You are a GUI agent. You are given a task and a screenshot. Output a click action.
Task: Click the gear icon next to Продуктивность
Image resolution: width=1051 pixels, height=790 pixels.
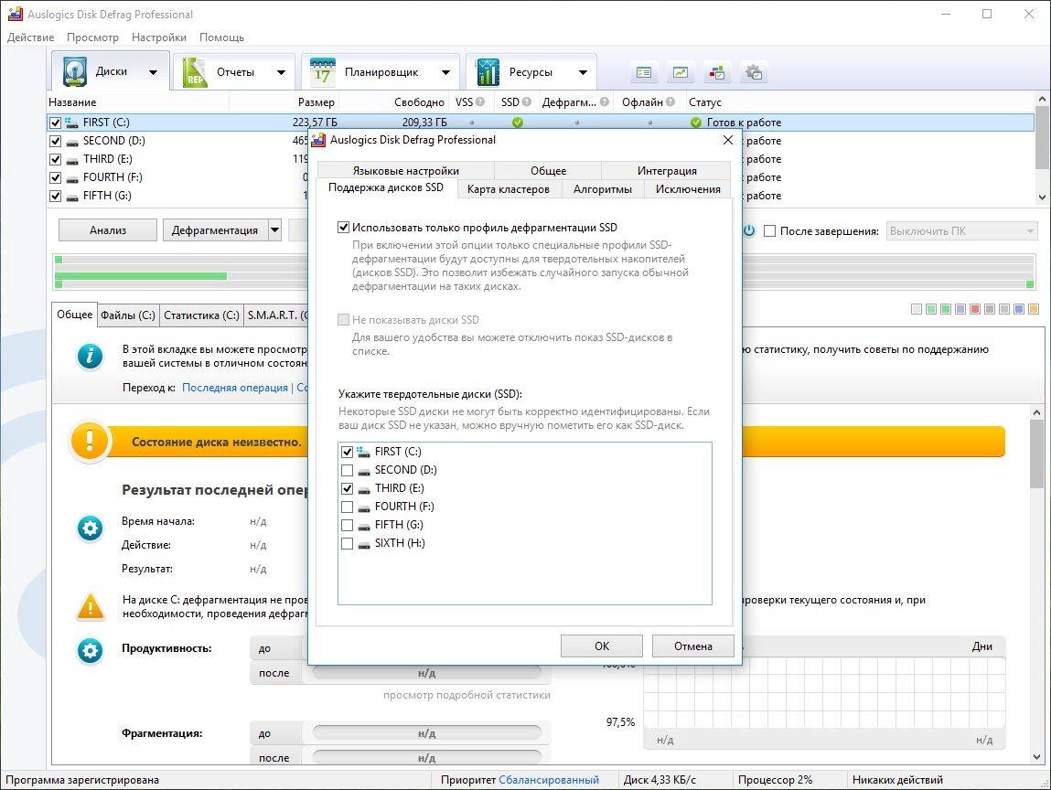(x=90, y=650)
